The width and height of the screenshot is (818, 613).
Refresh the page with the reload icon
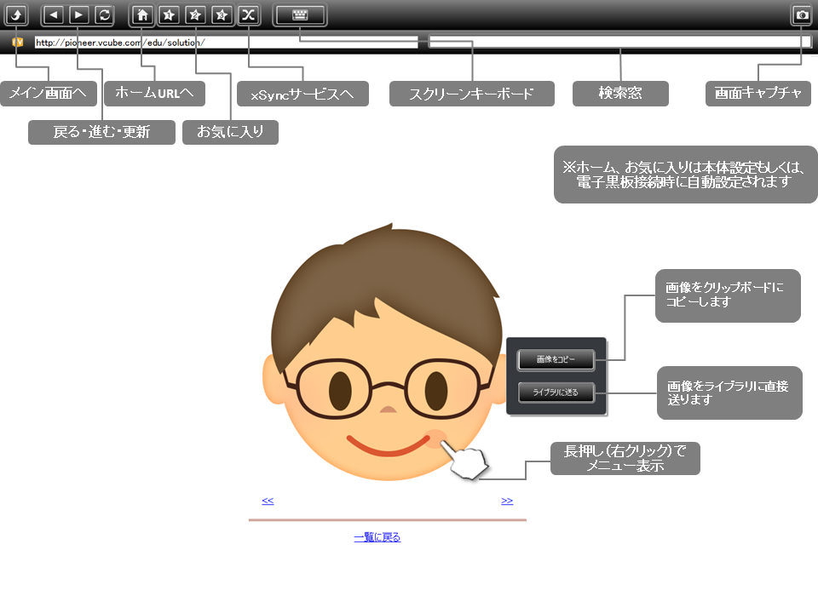[103, 14]
